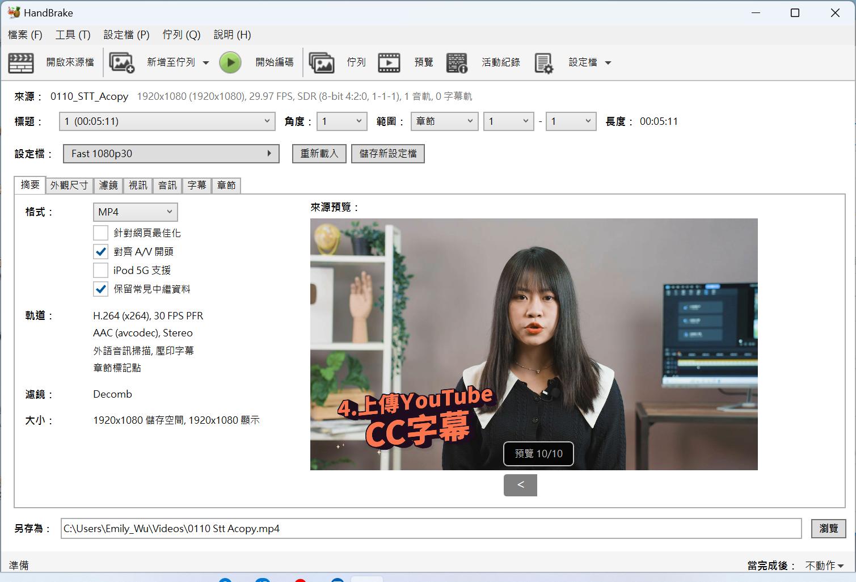Click the output file path field
The width and height of the screenshot is (856, 582).
397,528
